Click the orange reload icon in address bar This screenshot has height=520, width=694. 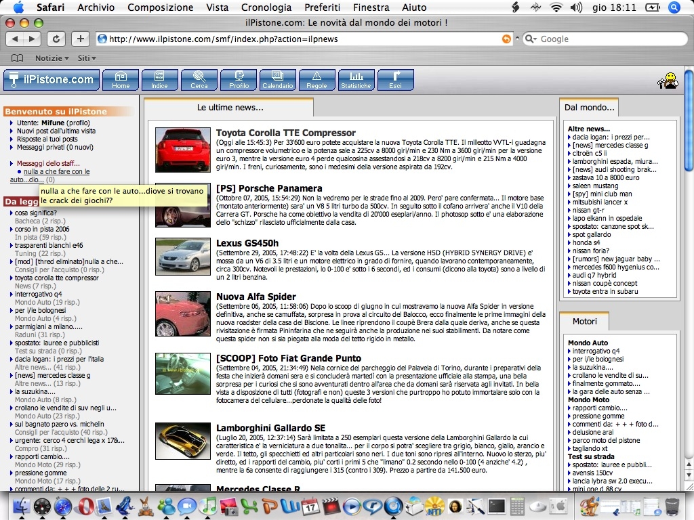506,39
